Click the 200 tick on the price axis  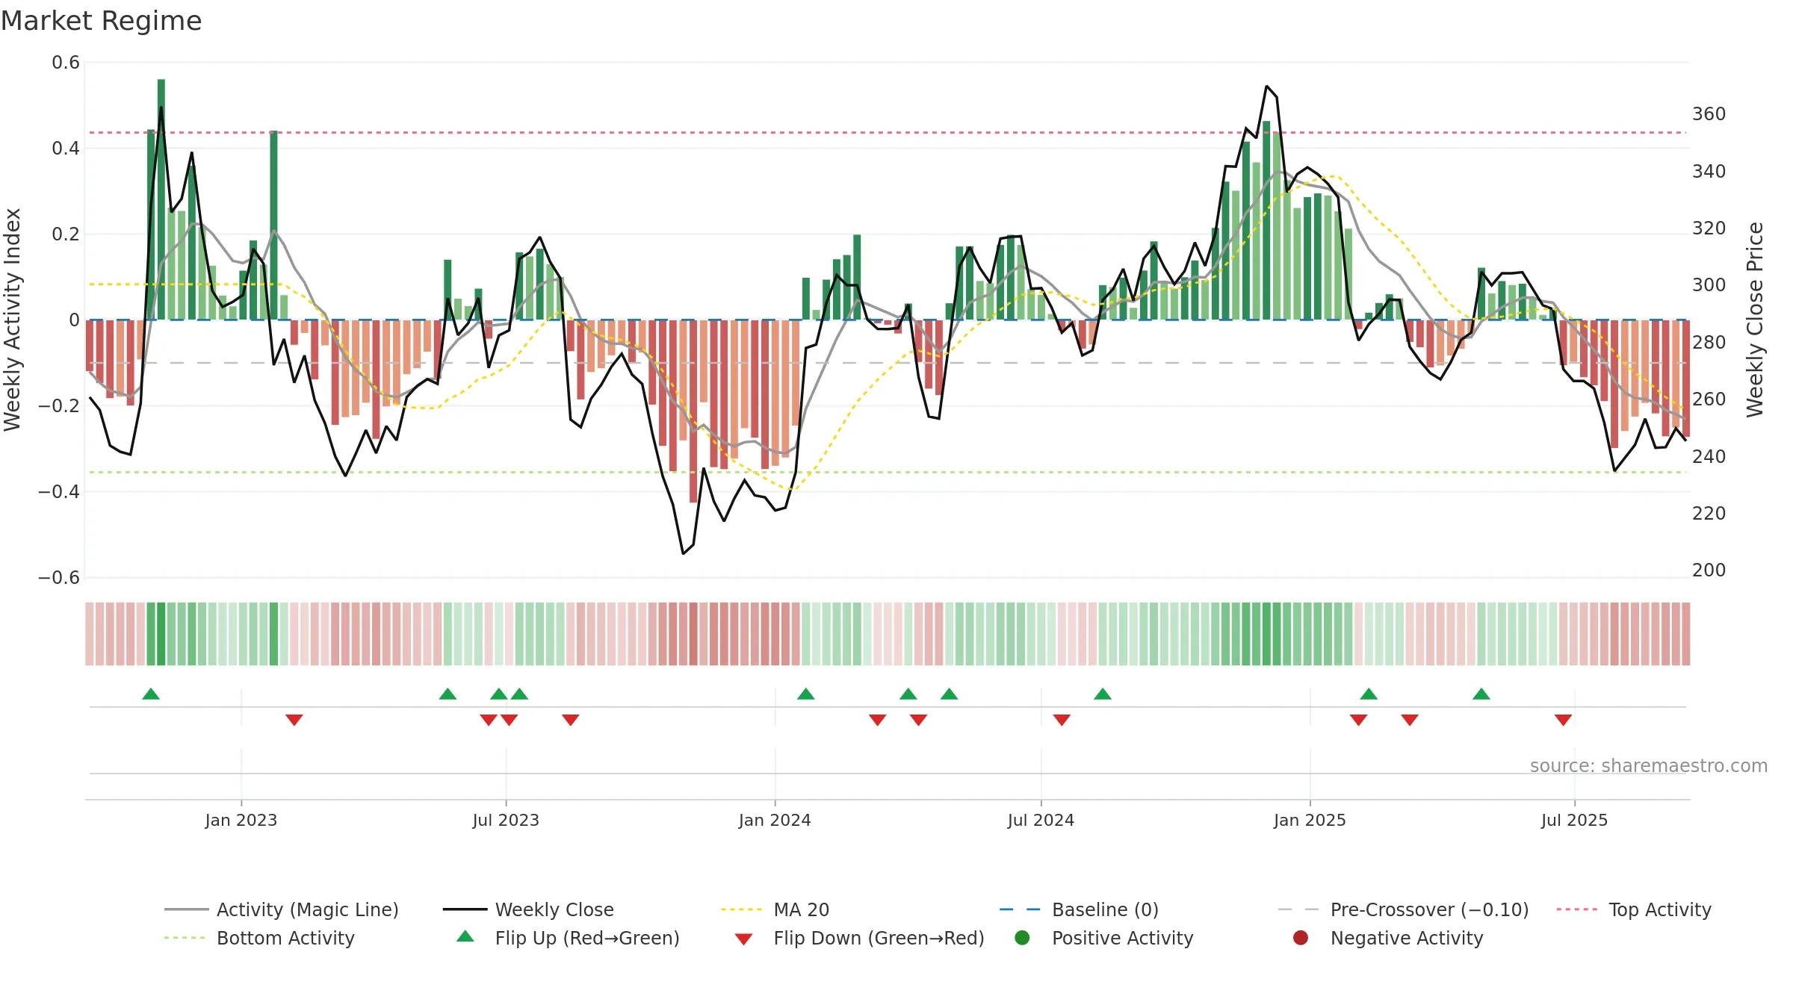tap(1709, 570)
